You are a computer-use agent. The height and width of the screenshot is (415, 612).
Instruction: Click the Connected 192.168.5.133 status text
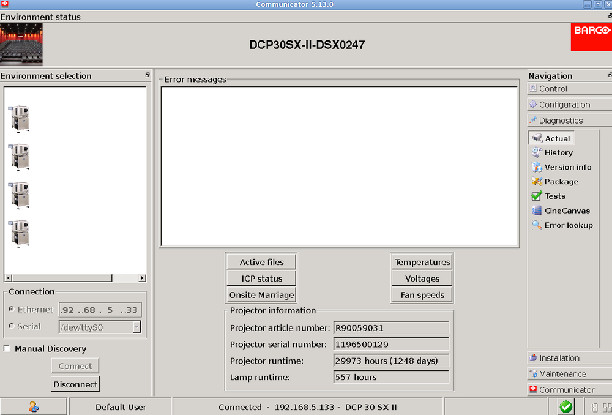click(x=308, y=407)
